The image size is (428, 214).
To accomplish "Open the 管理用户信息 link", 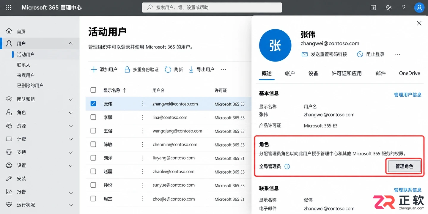I will [x=408, y=95].
